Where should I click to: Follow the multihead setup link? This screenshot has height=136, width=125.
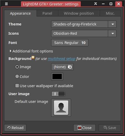coord(62,59)
